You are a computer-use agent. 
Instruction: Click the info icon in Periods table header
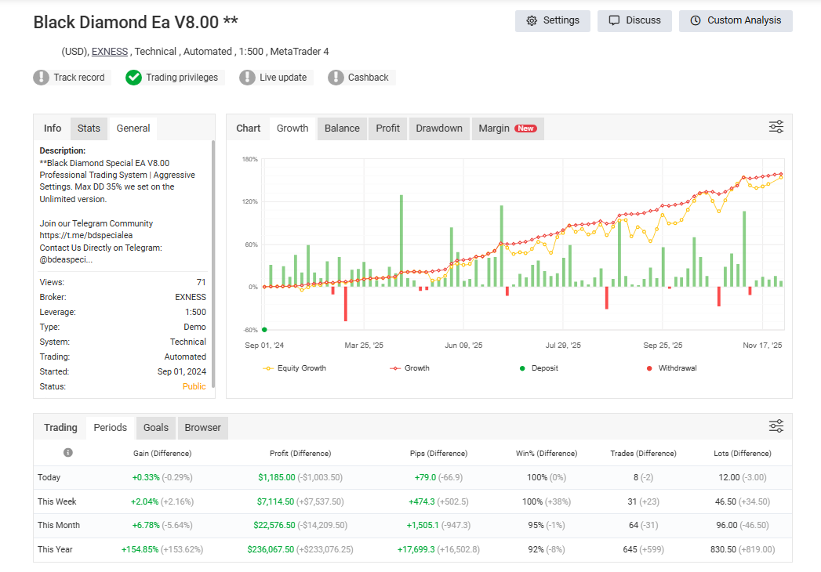tap(68, 453)
